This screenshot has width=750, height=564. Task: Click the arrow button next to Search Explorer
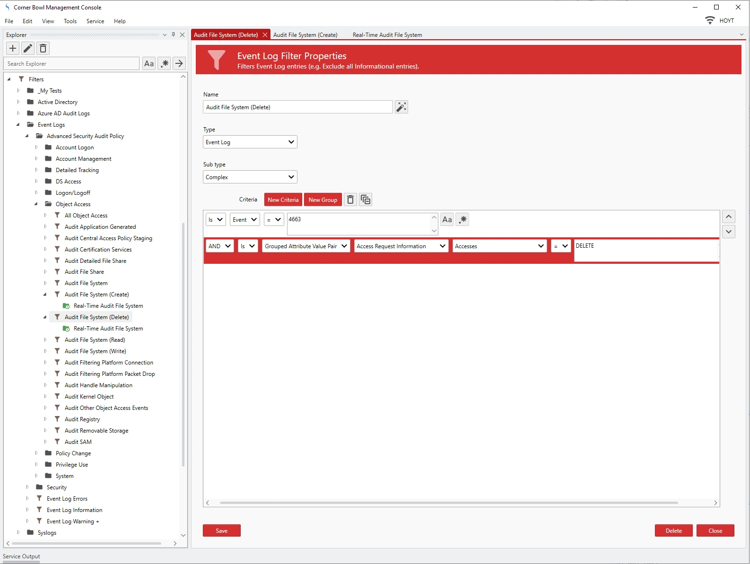179,64
